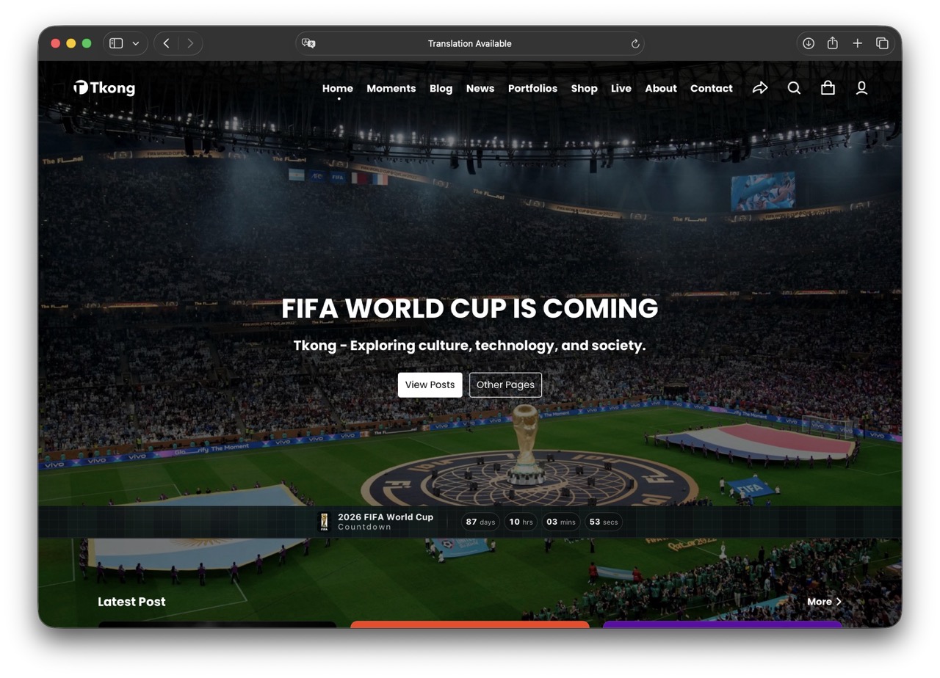The image size is (940, 678).
Task: Open the site search magnifier icon
Action: pos(794,88)
